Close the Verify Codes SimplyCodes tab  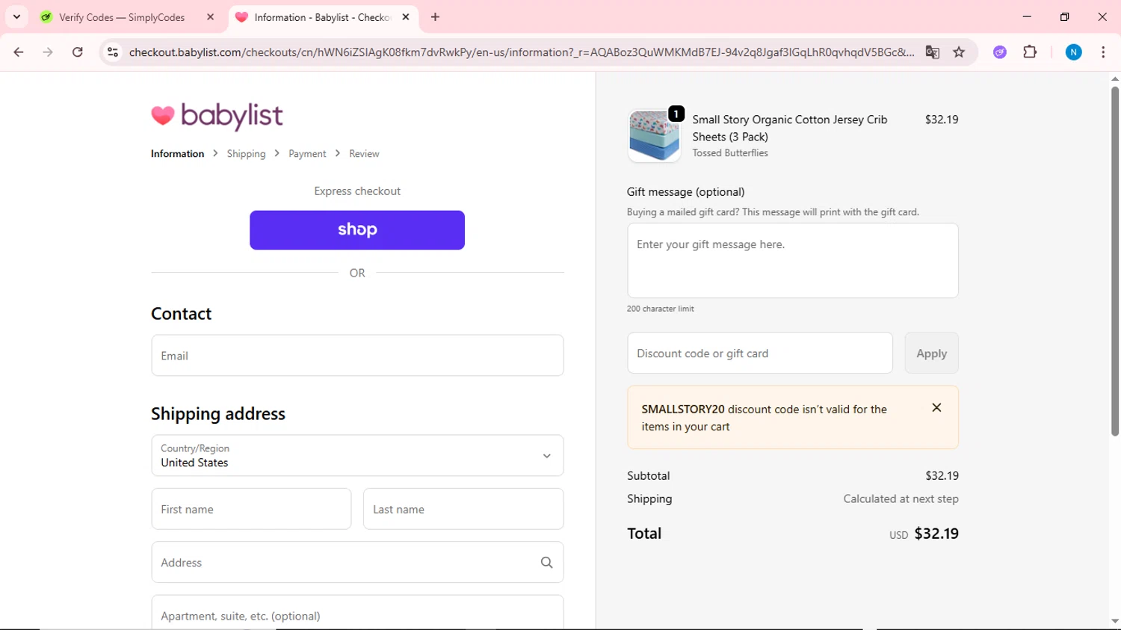click(211, 17)
